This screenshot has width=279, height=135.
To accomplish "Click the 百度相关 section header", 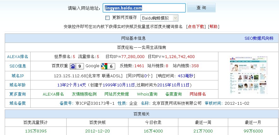I will click(x=141, y=114).
